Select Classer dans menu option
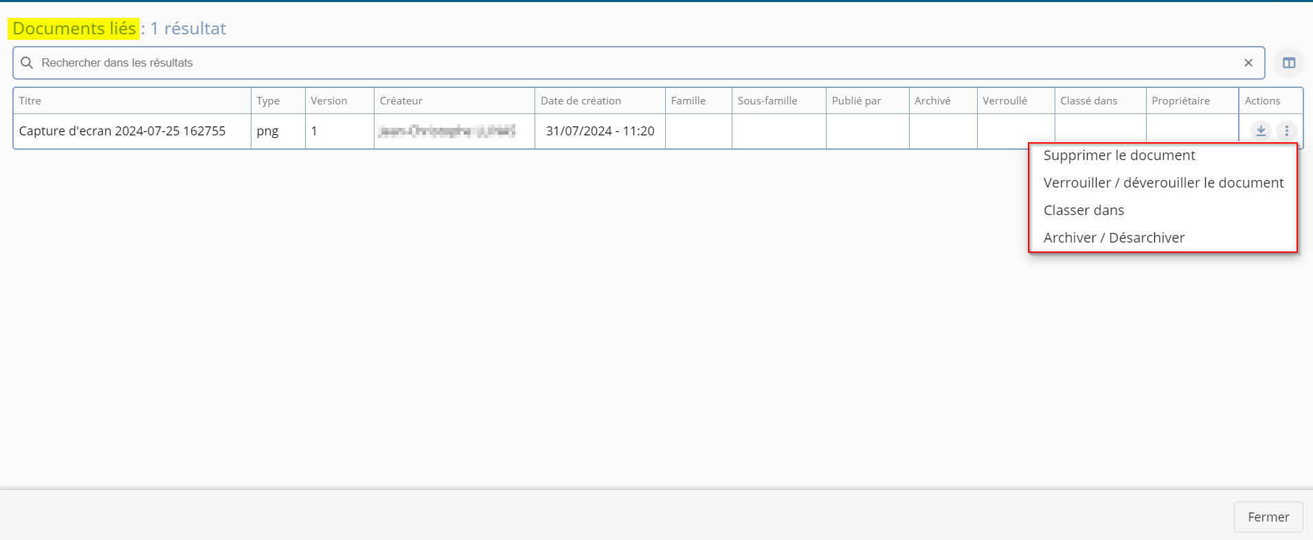The image size is (1313, 540). (1084, 210)
